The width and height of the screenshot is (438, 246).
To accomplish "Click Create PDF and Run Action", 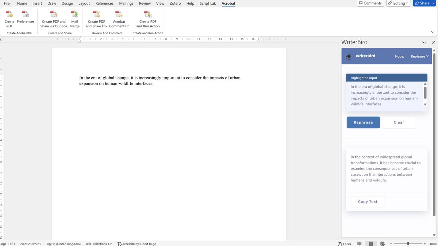I will pyautogui.click(x=148, y=19).
